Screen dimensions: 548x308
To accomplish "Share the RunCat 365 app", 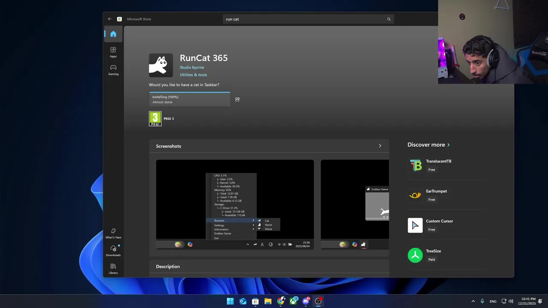I will pos(237,99).
